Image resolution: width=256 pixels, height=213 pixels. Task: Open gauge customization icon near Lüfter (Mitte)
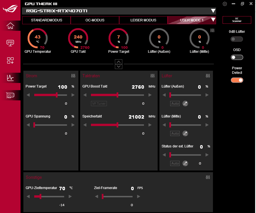pyautogui.click(x=212, y=31)
